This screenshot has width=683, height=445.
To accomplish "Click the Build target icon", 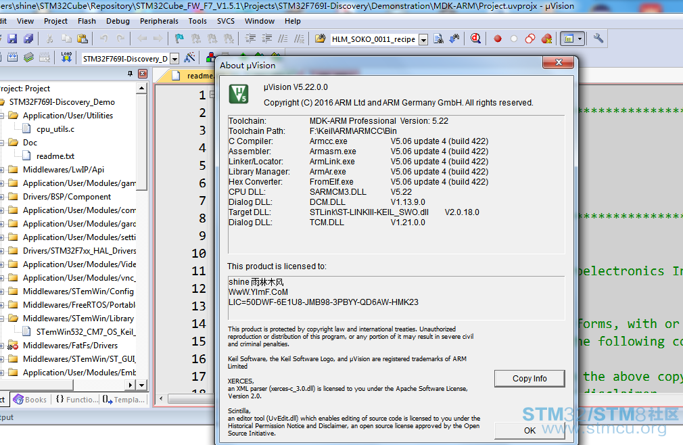I will tap(12, 57).
